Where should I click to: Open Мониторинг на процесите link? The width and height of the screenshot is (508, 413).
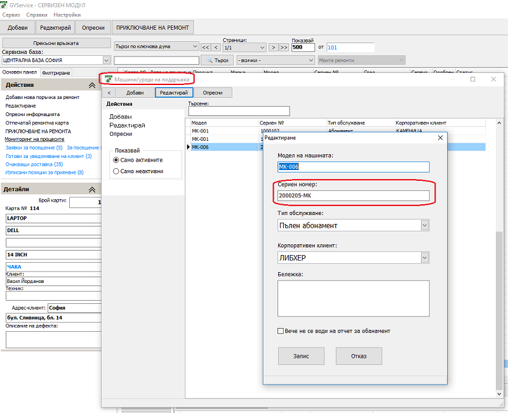[x=34, y=139]
